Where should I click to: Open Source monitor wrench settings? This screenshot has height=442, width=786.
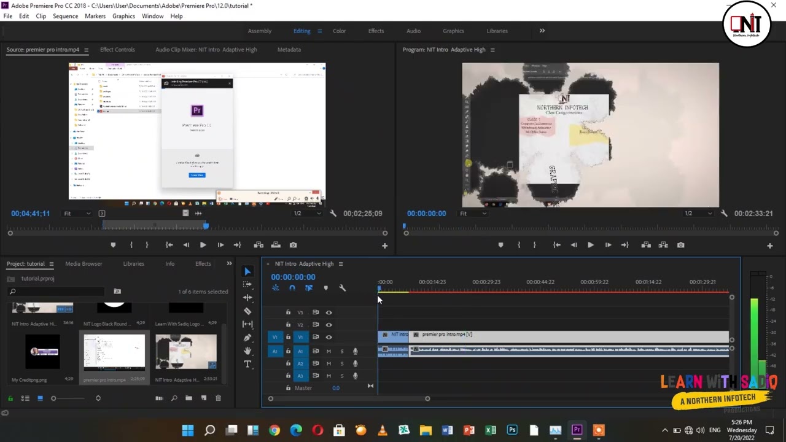pyautogui.click(x=333, y=213)
